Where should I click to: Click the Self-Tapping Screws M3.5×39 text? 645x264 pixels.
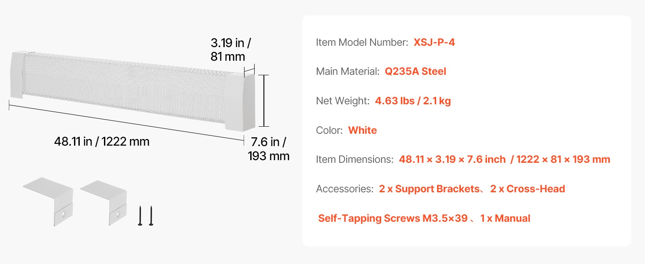coord(393,218)
